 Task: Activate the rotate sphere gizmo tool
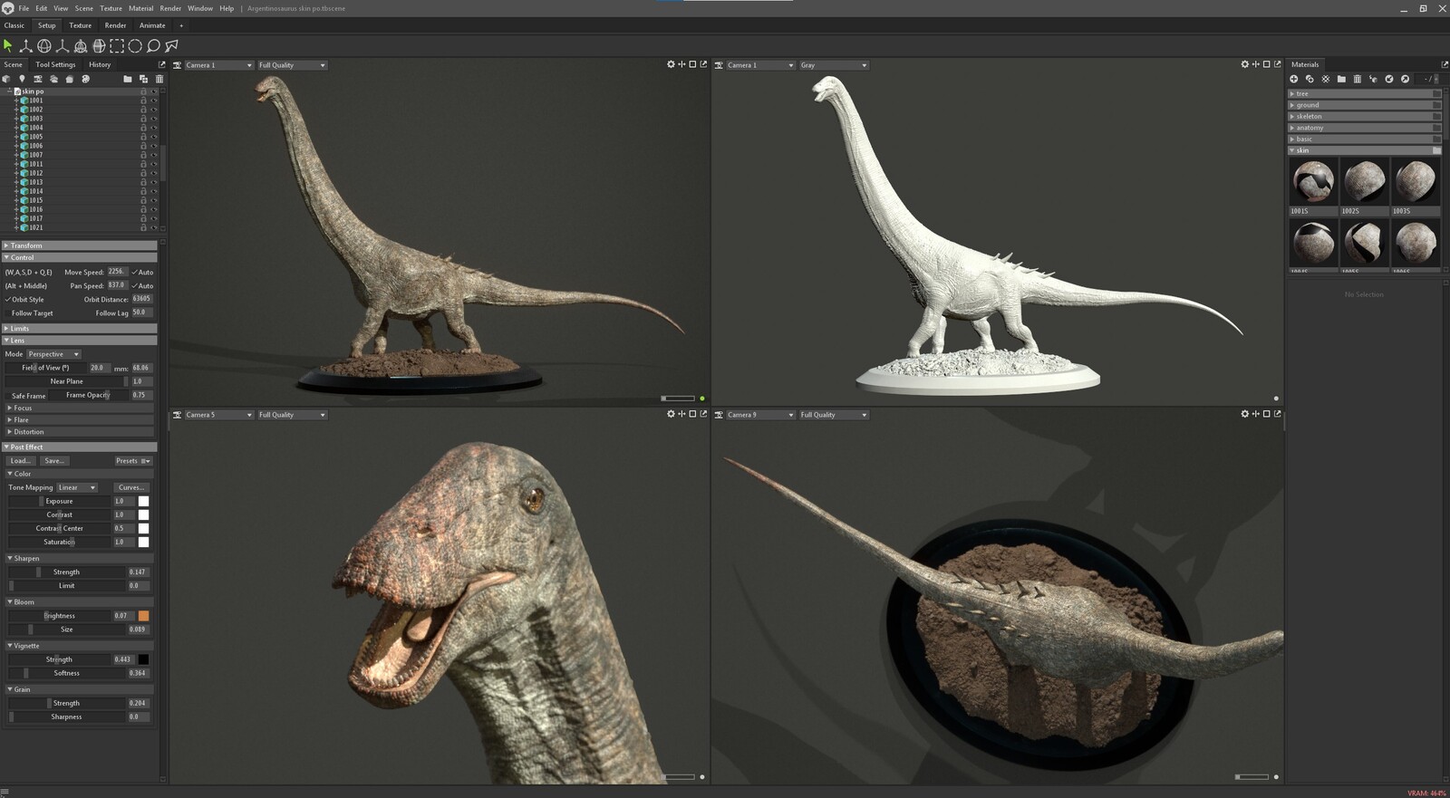pos(43,45)
